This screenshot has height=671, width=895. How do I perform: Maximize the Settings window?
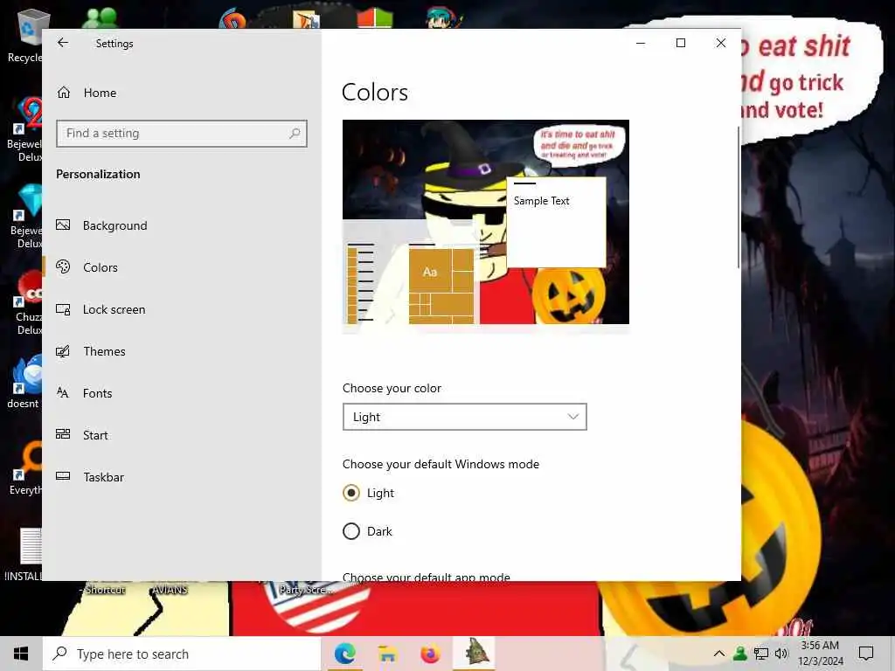pos(681,43)
